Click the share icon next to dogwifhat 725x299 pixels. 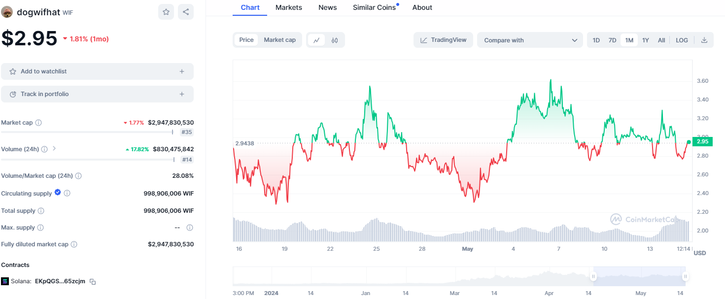186,12
